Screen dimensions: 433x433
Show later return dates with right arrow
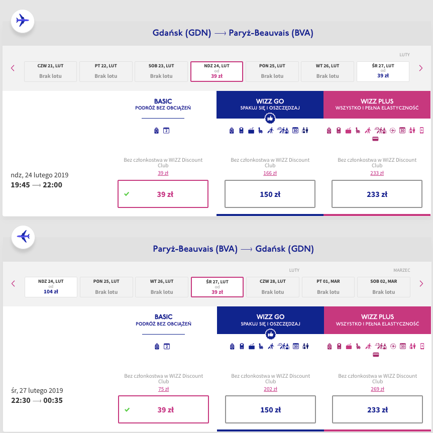click(421, 284)
